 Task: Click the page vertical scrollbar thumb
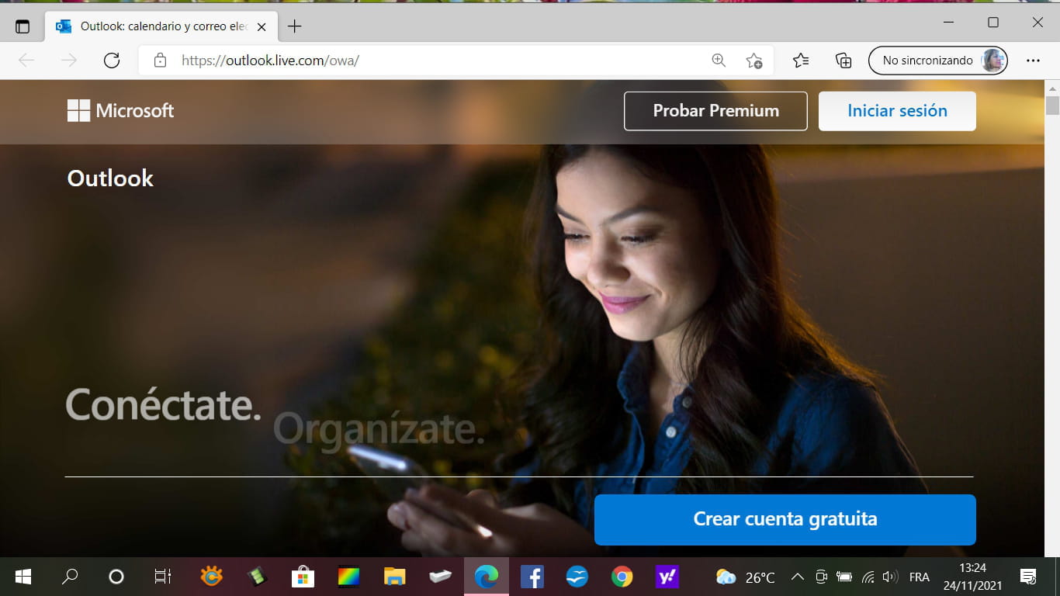(1052, 105)
